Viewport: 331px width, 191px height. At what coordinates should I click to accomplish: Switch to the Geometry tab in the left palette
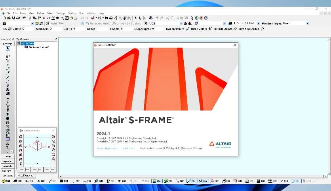coord(8,43)
